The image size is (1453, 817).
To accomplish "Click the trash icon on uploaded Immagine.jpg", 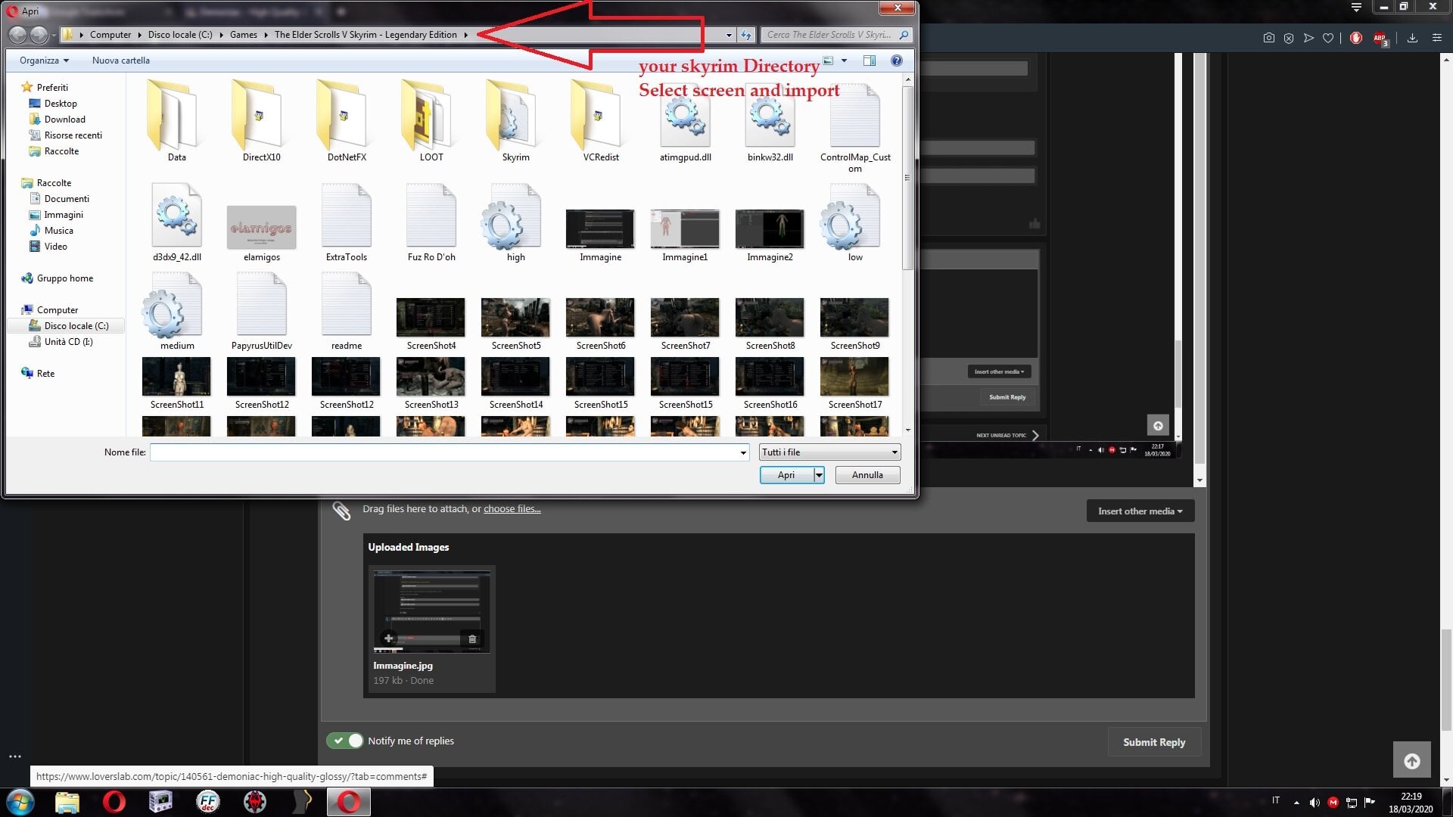I will pos(472,639).
